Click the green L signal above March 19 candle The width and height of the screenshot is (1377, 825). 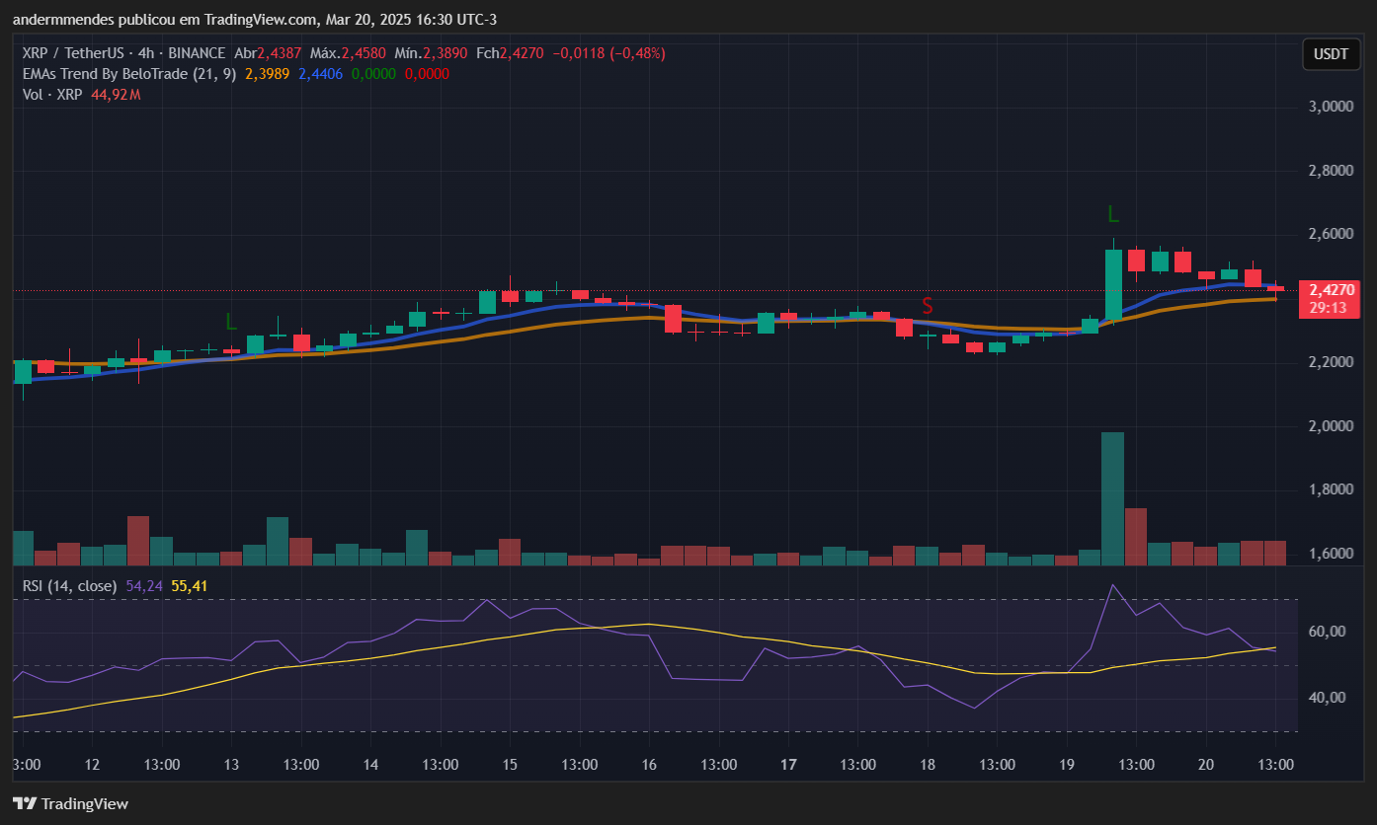tap(1112, 214)
